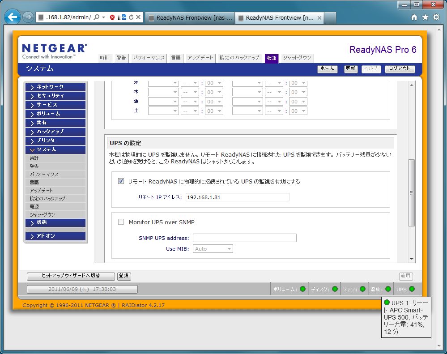Expand the ボリューム sidebar section
Viewport: 447px width, 354px height.
coord(55,114)
